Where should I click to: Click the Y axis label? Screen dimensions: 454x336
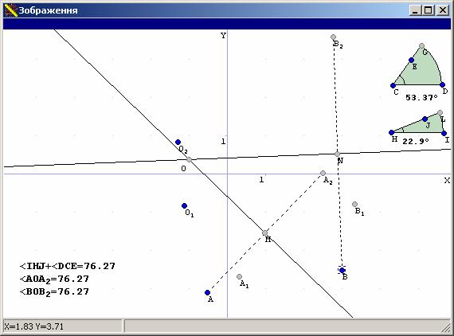[223, 36]
